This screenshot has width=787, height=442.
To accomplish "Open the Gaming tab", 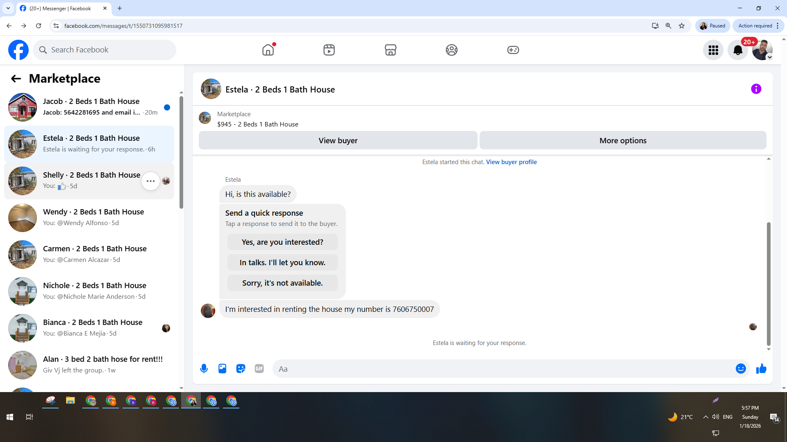I will pyautogui.click(x=513, y=50).
